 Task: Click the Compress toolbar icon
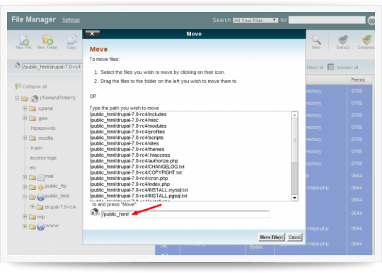tap(367, 40)
